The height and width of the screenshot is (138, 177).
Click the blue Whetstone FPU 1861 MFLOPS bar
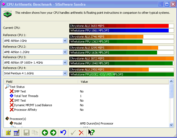click(122, 30)
